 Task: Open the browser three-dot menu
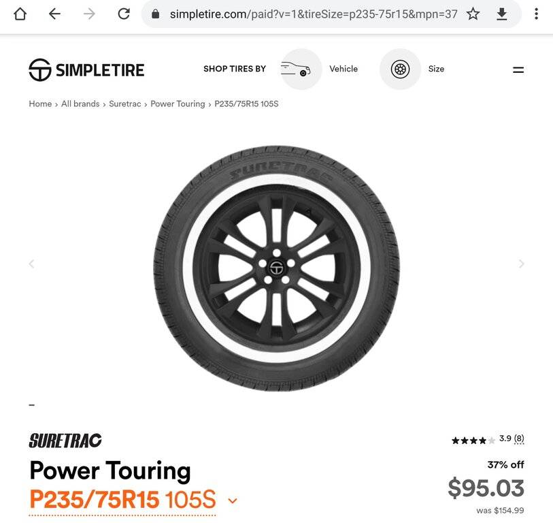[x=536, y=14]
